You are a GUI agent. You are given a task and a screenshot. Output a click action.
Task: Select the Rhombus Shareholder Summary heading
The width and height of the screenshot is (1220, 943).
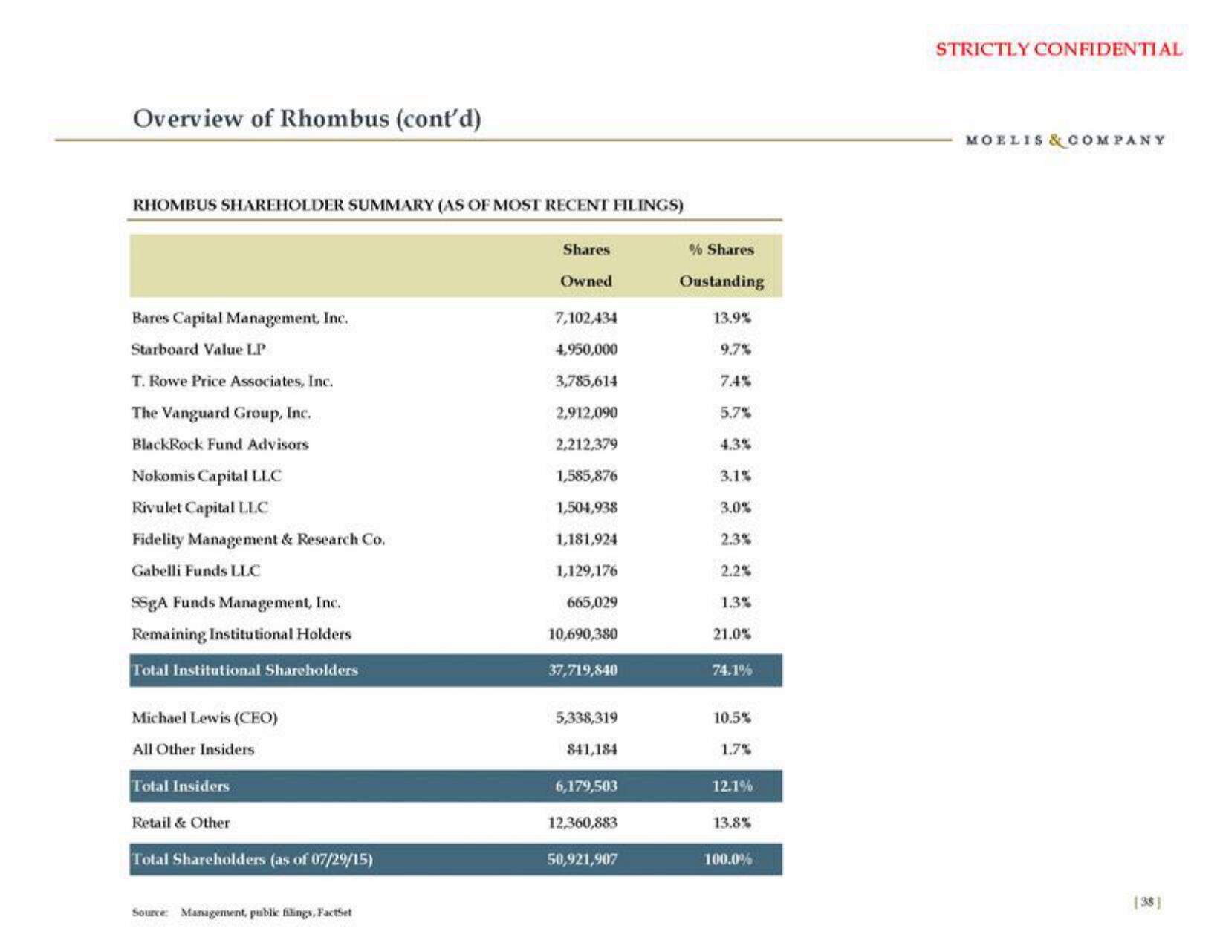(407, 205)
